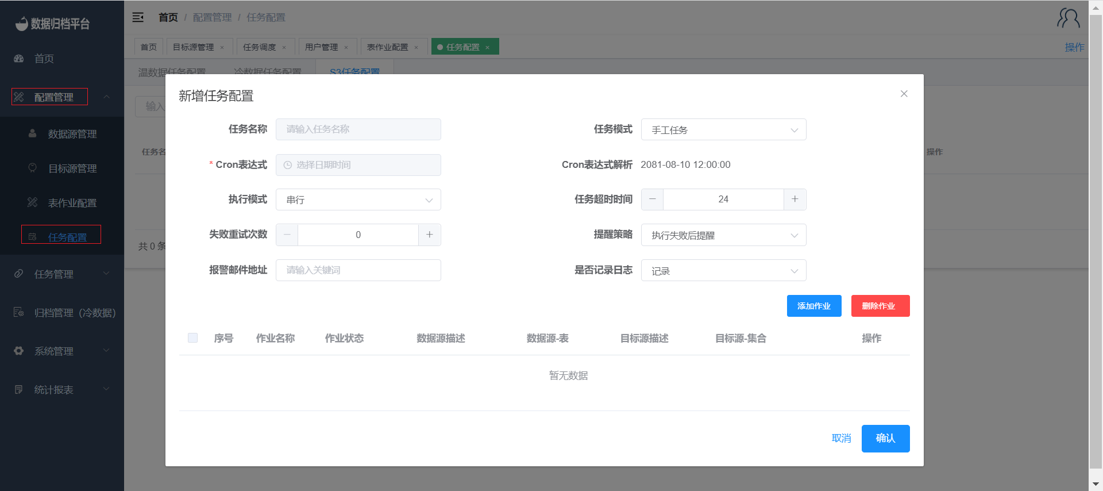1103x491 pixels.
Task: Close the 任务调度 tab
Action: point(284,47)
